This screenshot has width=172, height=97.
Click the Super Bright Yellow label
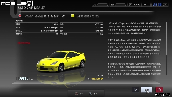tap(88, 16)
